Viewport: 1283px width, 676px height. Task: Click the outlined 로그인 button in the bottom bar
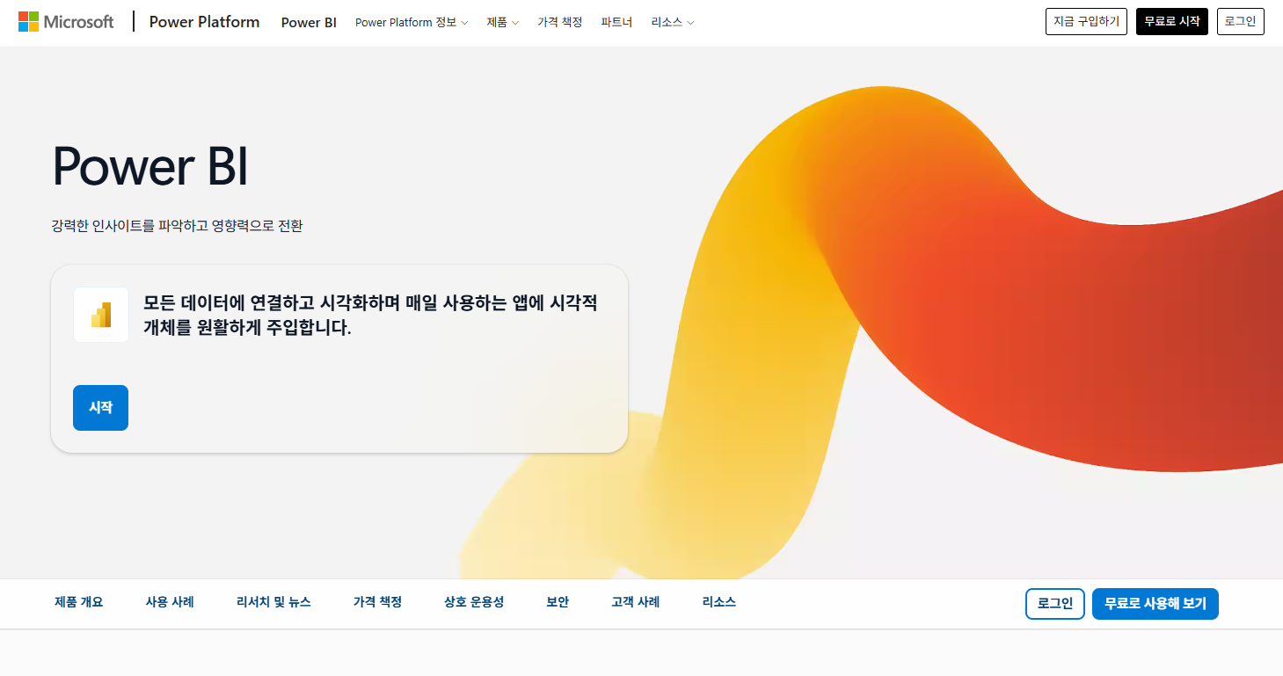[1055, 604]
